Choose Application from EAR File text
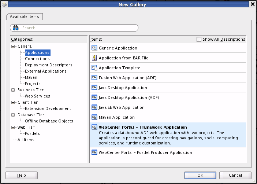 pos(123,58)
